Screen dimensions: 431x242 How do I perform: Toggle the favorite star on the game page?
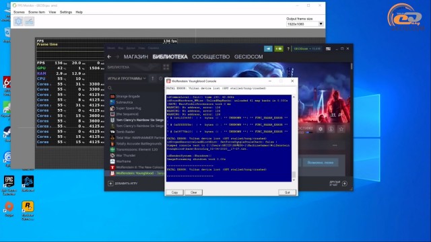pos(341,129)
